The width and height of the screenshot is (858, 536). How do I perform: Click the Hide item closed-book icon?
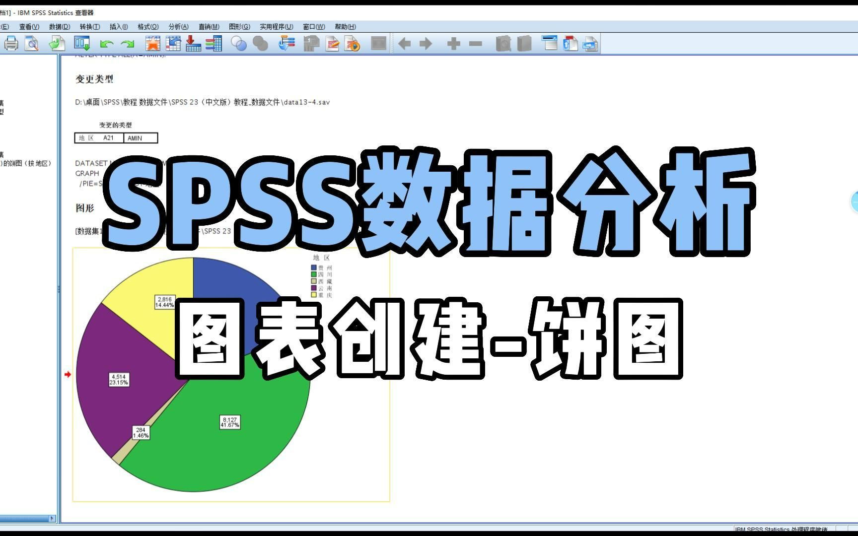524,44
